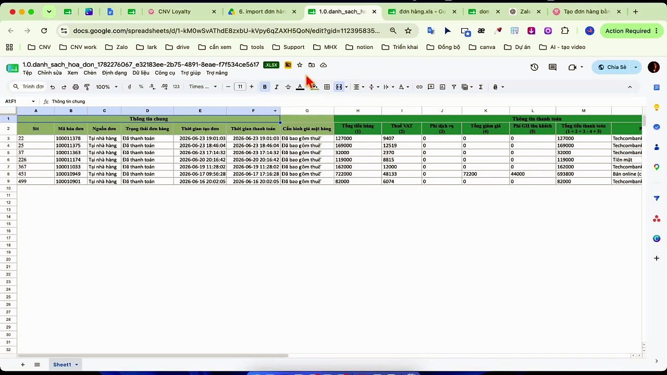Open the MHX bookmark folder
This screenshot has width=667, height=375.
(x=325, y=47)
